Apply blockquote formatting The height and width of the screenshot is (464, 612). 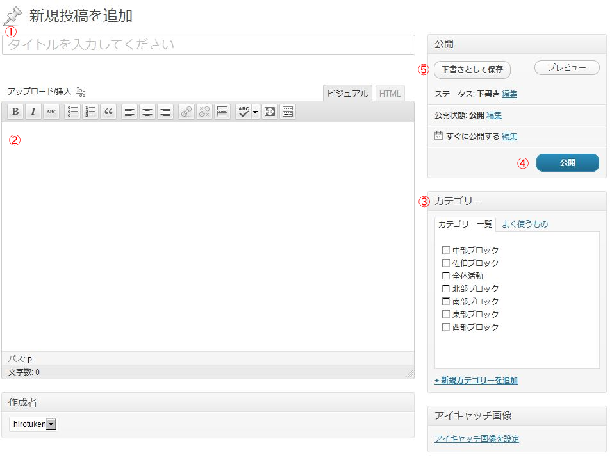pyautogui.click(x=108, y=112)
